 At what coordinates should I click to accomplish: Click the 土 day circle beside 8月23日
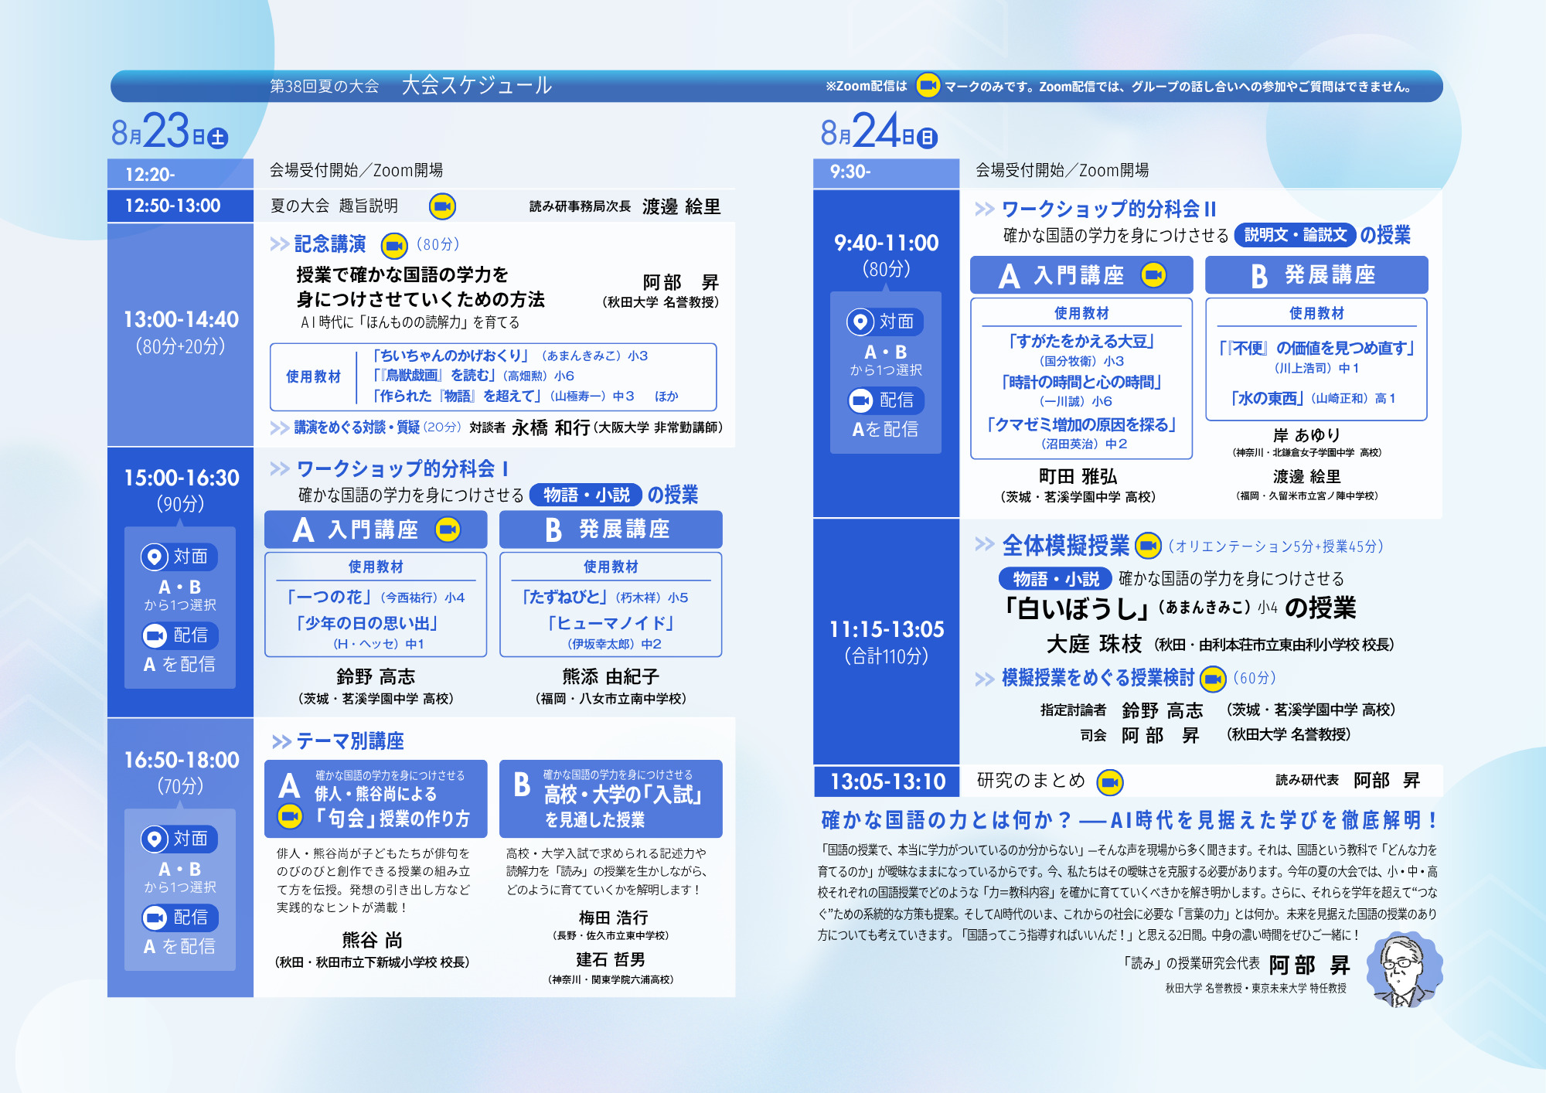pyautogui.click(x=218, y=138)
